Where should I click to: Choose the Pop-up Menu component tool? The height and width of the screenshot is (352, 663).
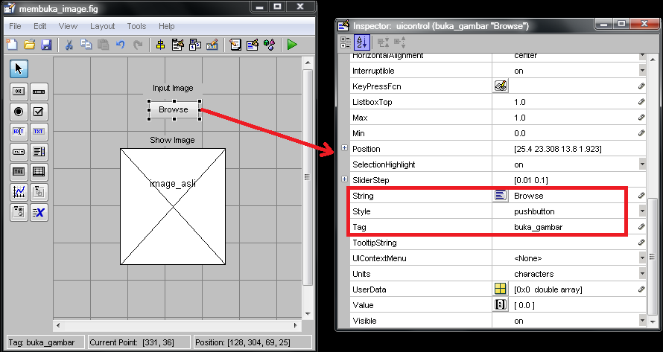[x=19, y=152]
